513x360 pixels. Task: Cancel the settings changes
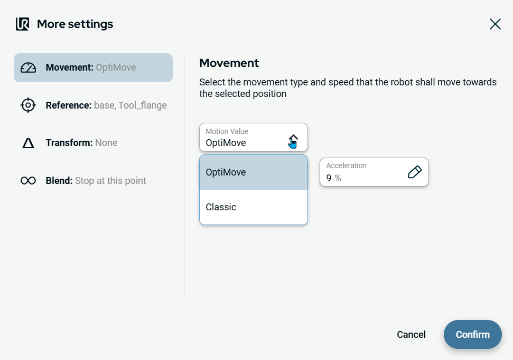pyautogui.click(x=411, y=335)
